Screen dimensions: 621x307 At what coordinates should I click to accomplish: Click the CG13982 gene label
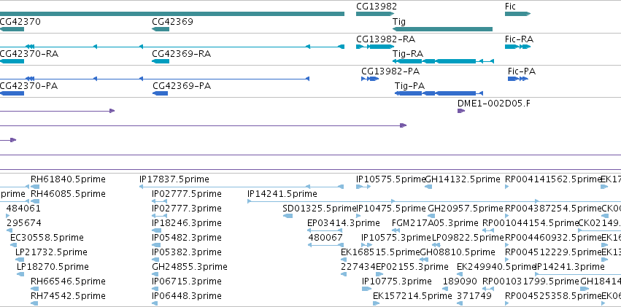click(x=377, y=7)
